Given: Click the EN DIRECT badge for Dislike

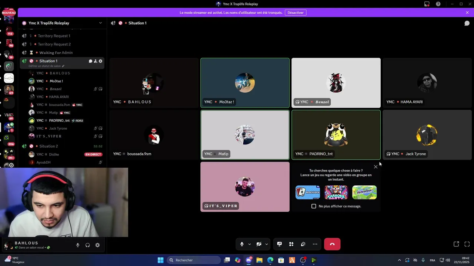Looking at the screenshot, I should coord(93,154).
